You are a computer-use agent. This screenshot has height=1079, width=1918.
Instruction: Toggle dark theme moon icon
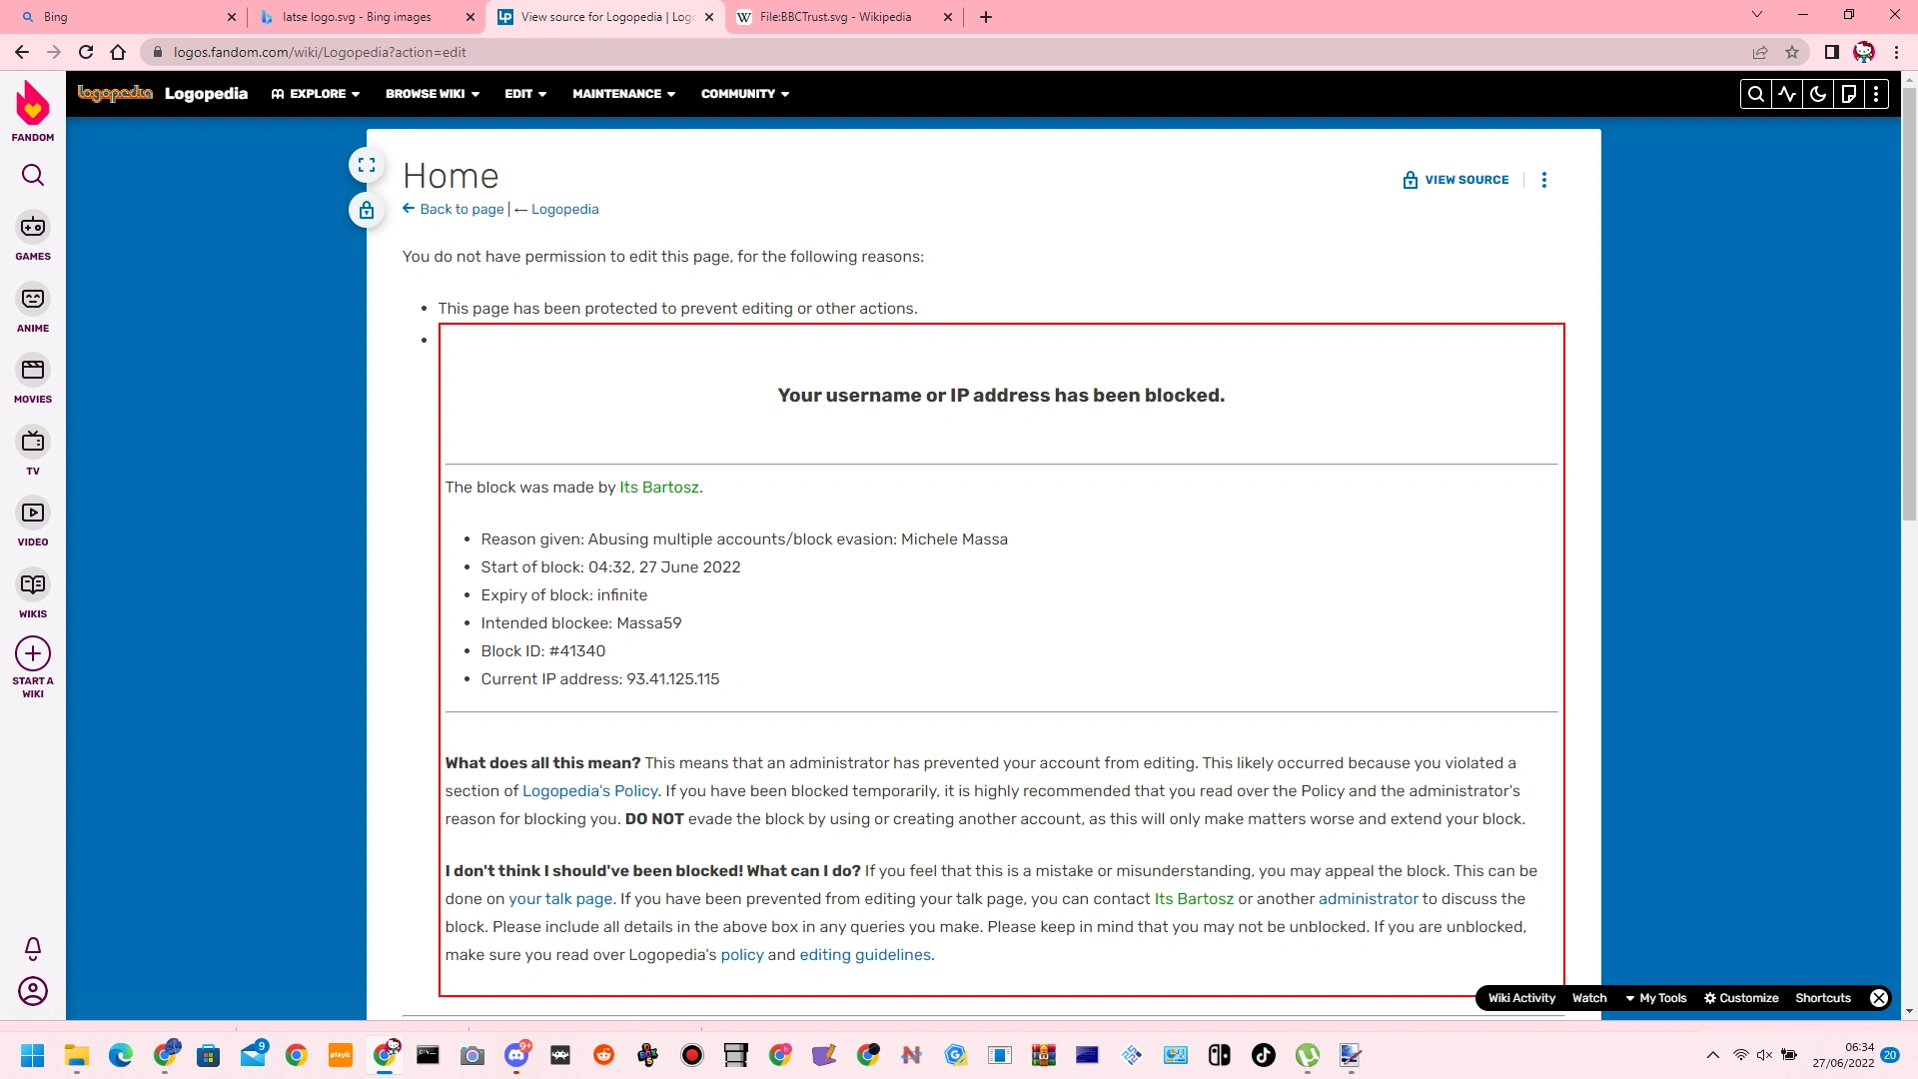click(1818, 94)
